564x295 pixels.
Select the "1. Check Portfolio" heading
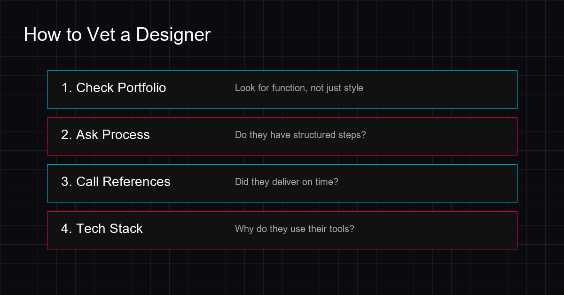point(114,88)
